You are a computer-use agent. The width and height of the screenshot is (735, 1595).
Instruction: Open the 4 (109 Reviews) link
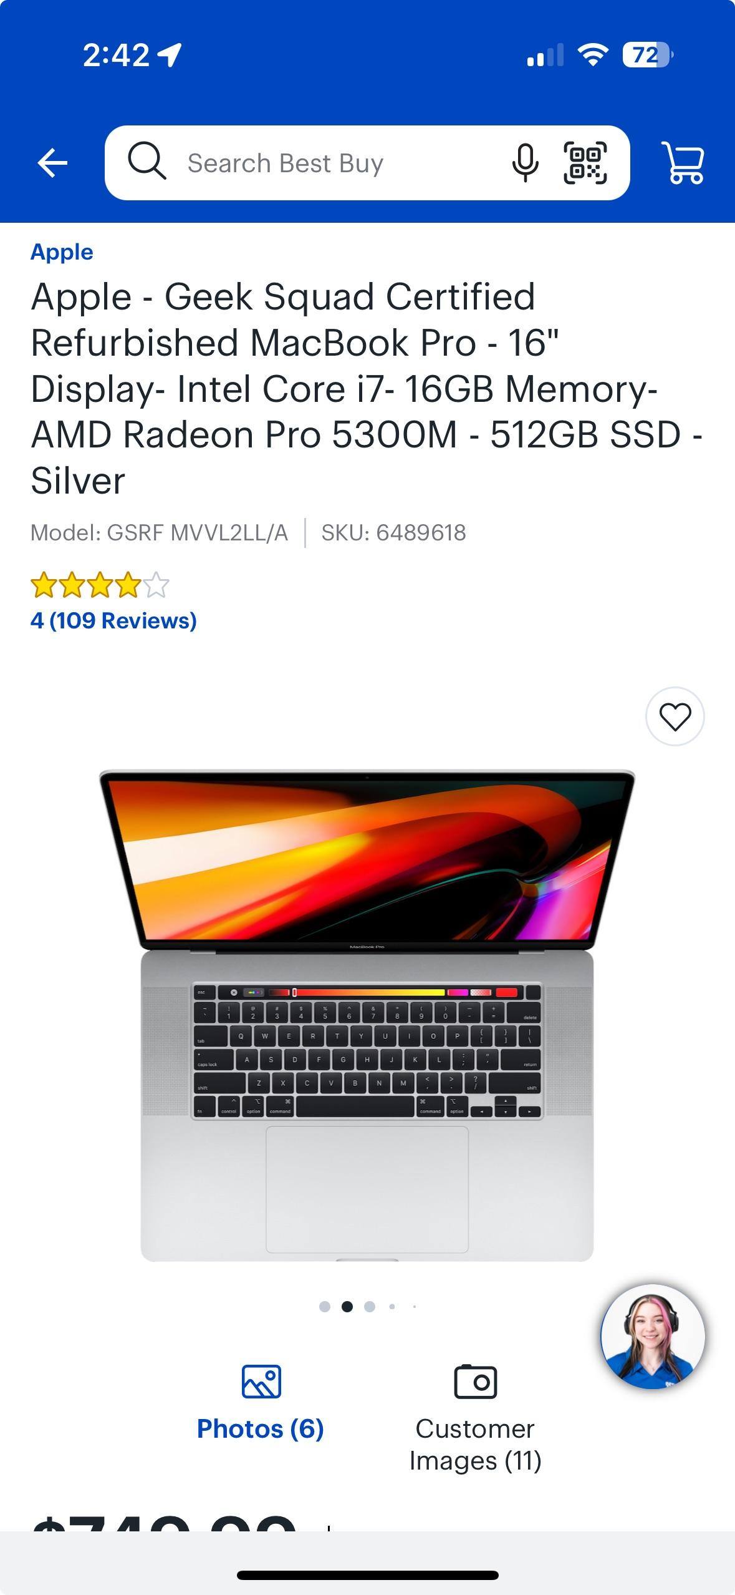click(113, 620)
